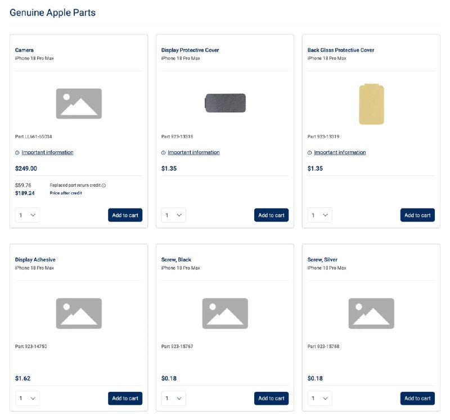The width and height of the screenshot is (450, 420).
Task: Click the Display Adhesive product title
Action: [x=35, y=260]
